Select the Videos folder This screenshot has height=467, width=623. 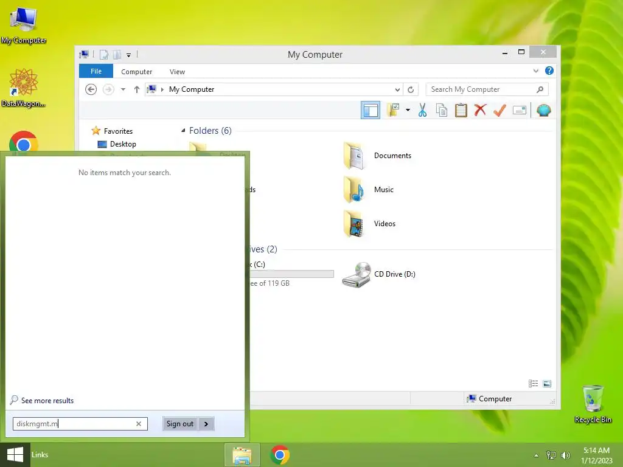pos(369,224)
